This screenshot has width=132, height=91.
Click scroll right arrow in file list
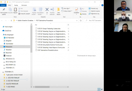(68, 87)
